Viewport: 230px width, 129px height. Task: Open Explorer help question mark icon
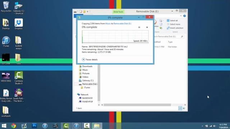(184, 16)
